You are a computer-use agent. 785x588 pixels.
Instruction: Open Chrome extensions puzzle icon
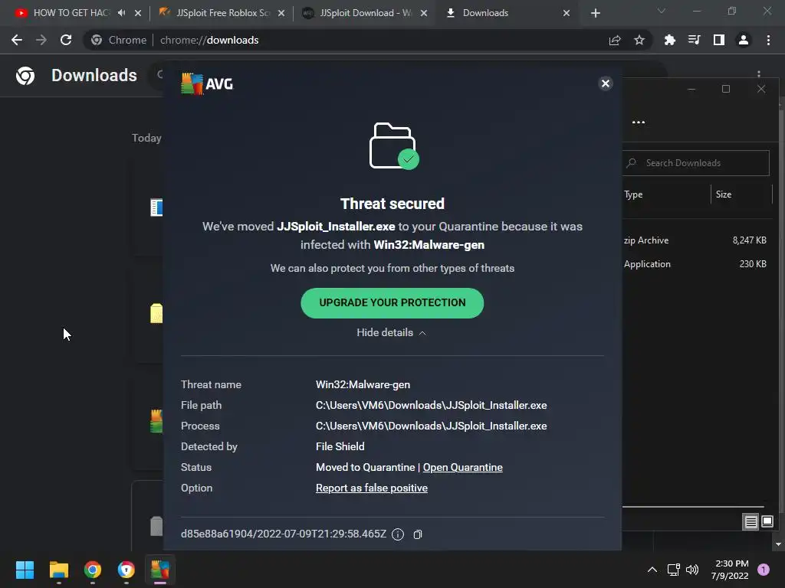coord(669,40)
